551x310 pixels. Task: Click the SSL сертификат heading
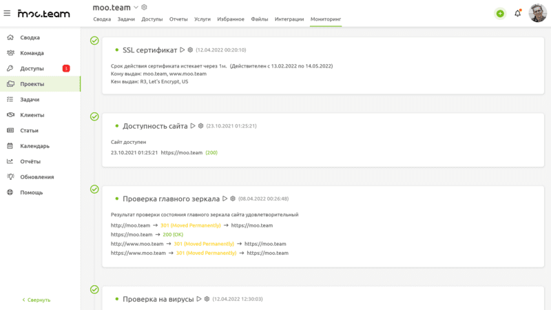tap(149, 50)
